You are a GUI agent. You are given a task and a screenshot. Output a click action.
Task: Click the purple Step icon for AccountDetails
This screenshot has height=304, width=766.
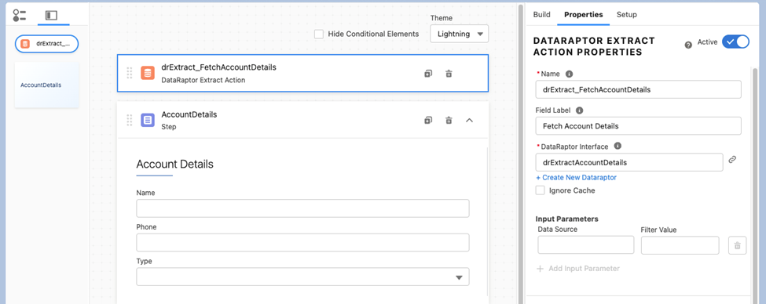(148, 120)
